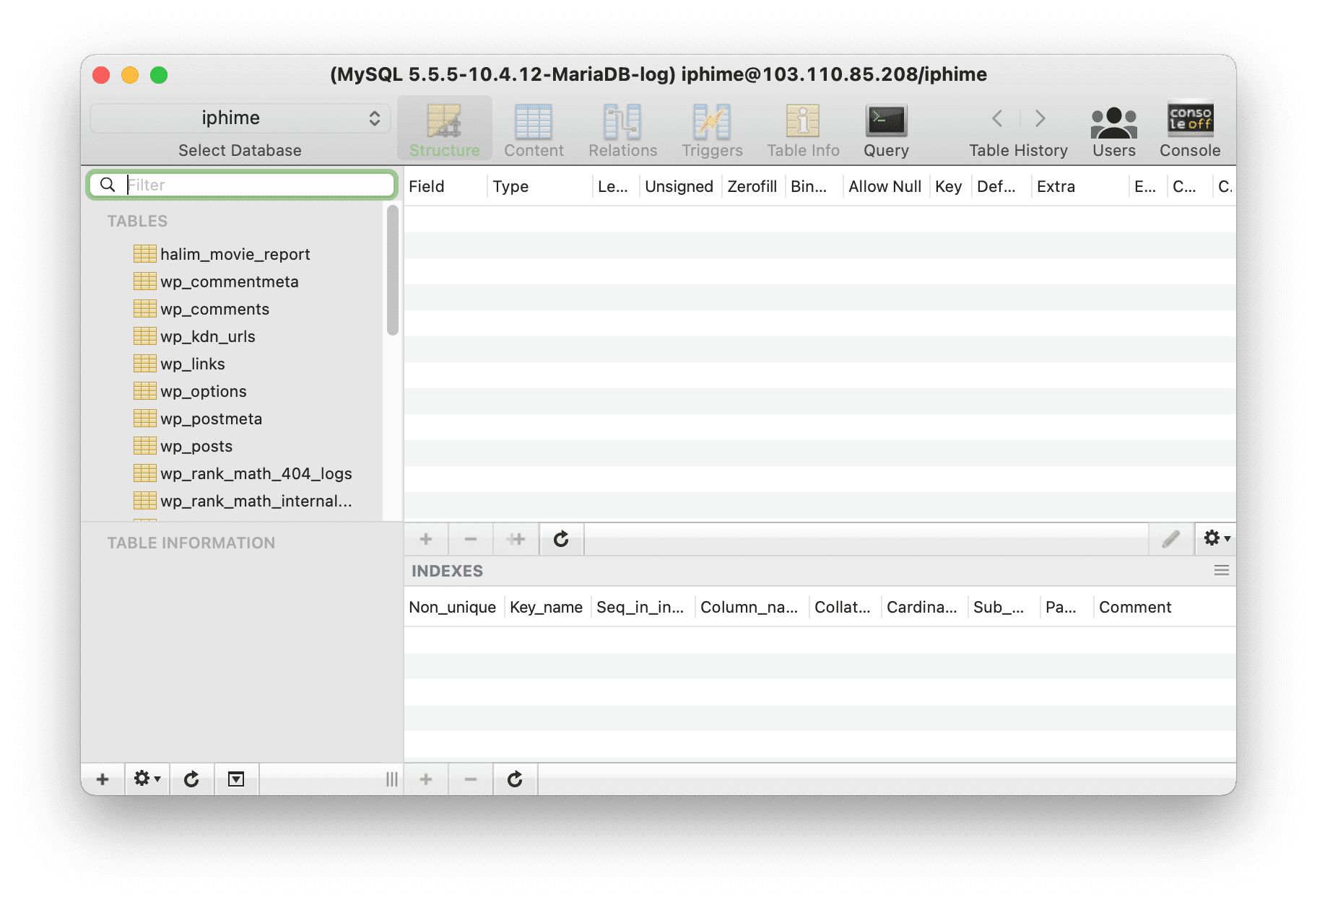Open the Table Info icon
Screen dimensions: 1317x902
tap(802, 128)
